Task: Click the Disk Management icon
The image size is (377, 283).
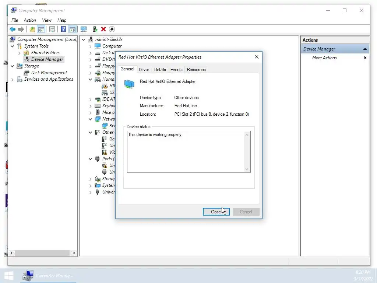Action: 26,73
